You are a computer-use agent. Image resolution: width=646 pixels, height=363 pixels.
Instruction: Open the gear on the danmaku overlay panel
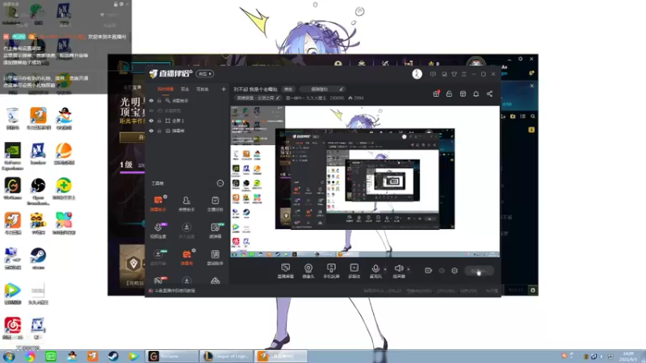pos(121,4)
